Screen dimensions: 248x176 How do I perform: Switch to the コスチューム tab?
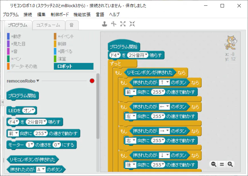(48, 25)
